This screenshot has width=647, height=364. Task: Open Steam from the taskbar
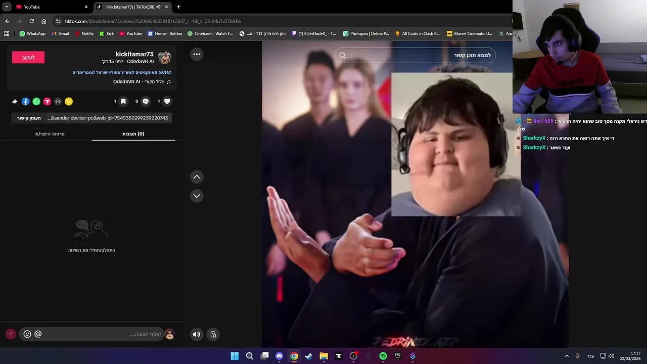(x=309, y=356)
